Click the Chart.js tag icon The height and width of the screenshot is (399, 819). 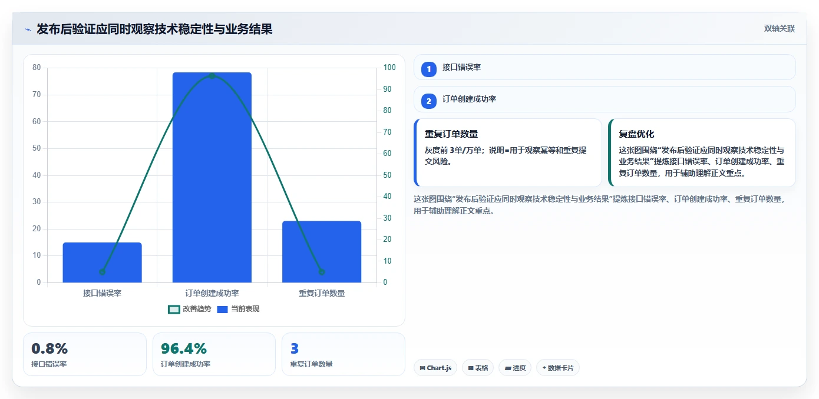[422, 368]
